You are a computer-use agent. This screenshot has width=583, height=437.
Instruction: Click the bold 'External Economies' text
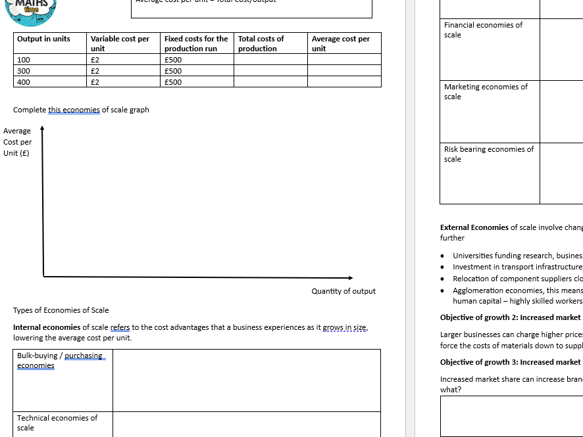474,227
